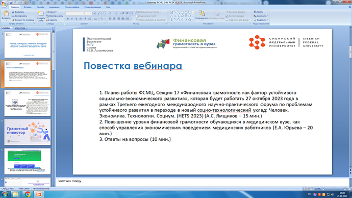Click Вырезать scissors icon

point(13,12)
